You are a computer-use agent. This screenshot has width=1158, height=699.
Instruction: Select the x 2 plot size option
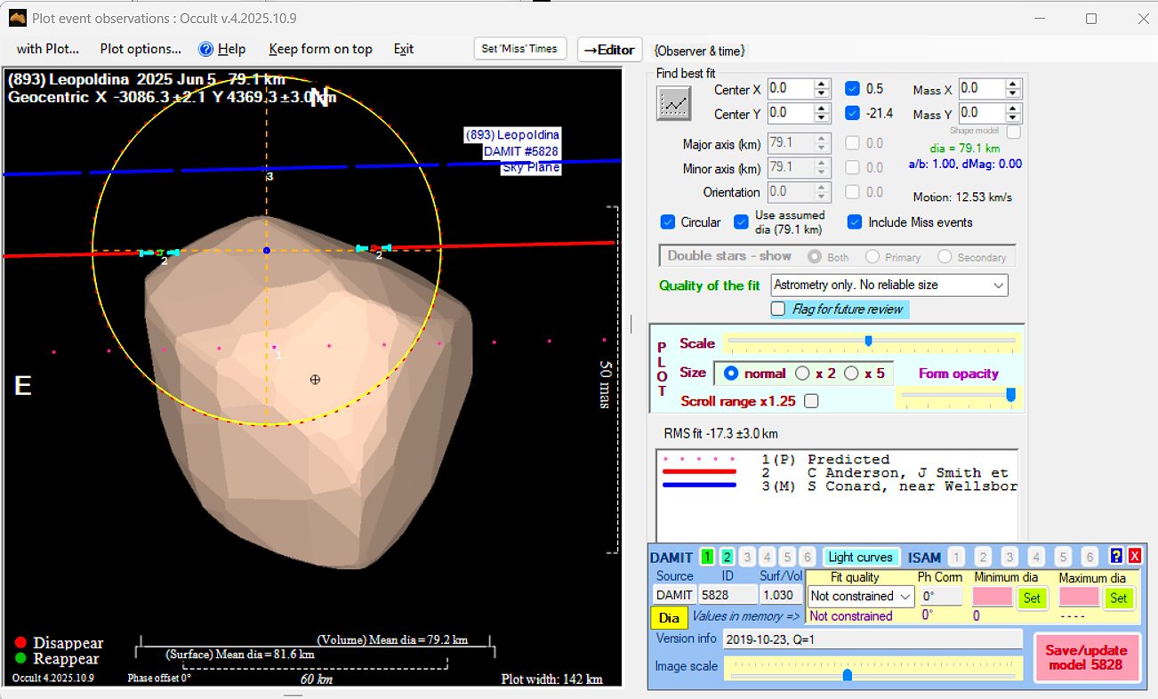tap(802, 374)
